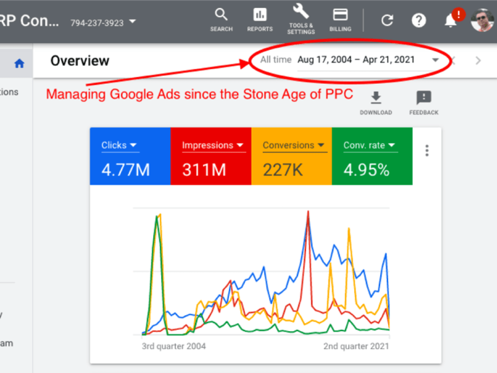Change the Clicks metric dropdown

pos(119,145)
